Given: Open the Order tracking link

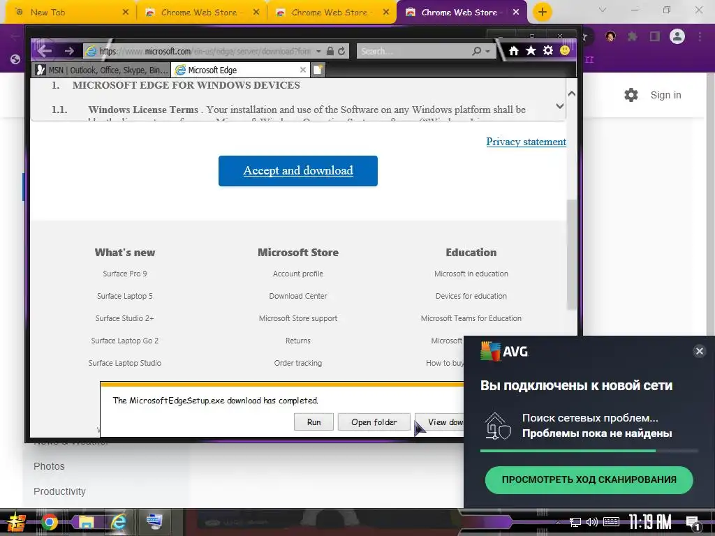Looking at the screenshot, I should point(297,363).
